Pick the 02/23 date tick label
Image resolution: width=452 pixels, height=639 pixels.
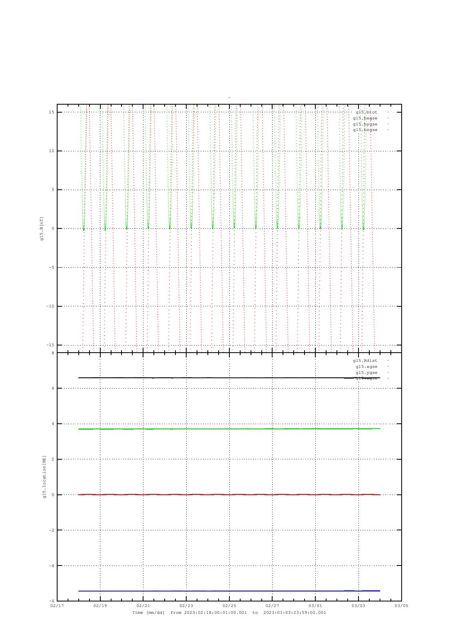coord(186,606)
